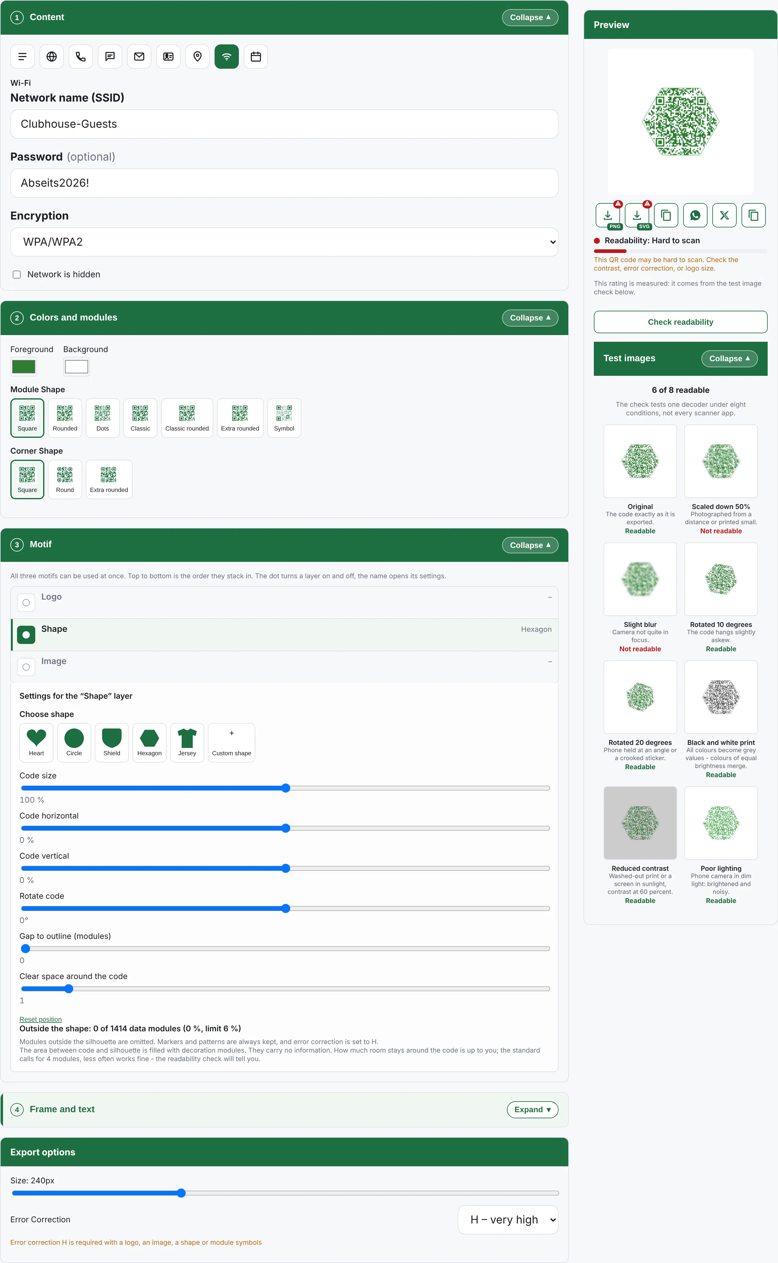The width and height of the screenshot is (778, 1263).
Task: Select the URL globe content type icon
Action: 51,57
